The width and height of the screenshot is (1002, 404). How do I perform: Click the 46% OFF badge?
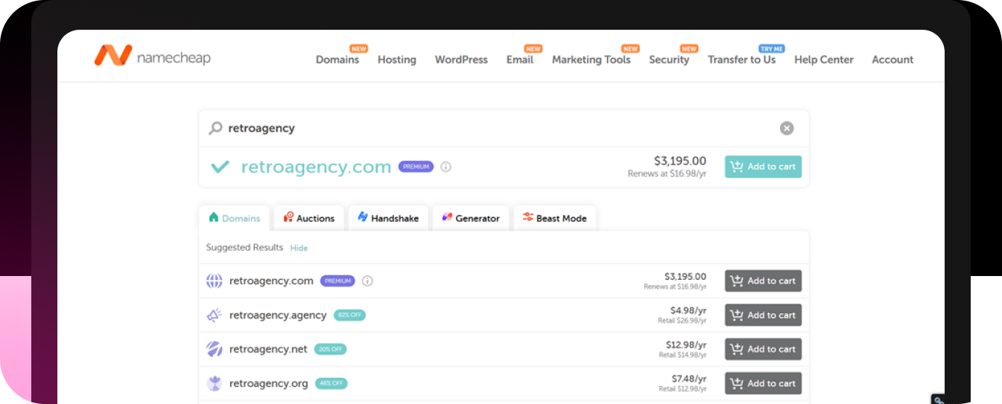pyautogui.click(x=331, y=383)
